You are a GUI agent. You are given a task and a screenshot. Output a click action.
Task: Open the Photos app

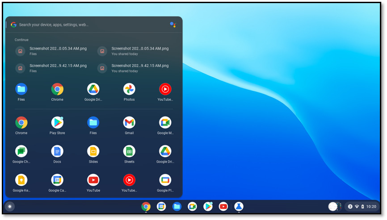[x=129, y=92]
